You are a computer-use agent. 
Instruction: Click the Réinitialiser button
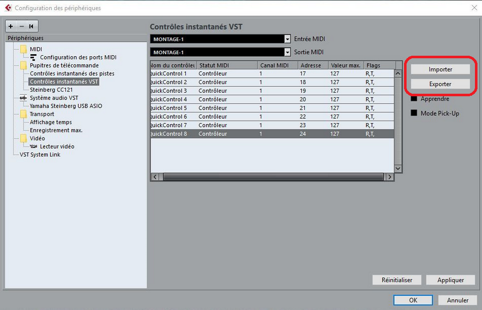point(396,280)
